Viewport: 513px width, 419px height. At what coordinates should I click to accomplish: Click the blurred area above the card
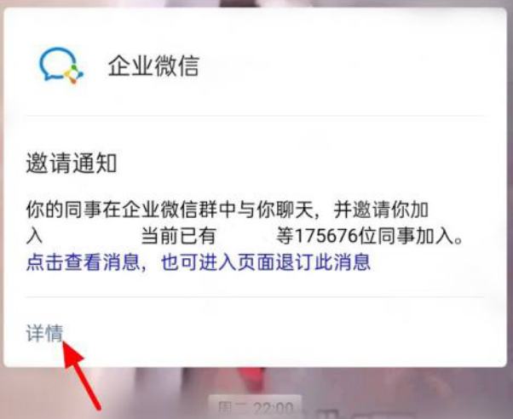pyautogui.click(x=256, y=3)
